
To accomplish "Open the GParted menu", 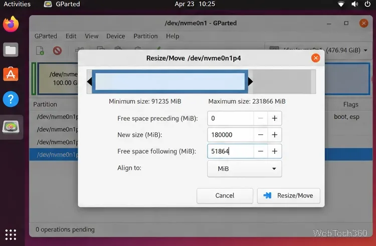I will point(46,36).
